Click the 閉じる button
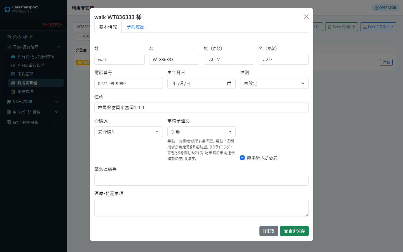Image resolution: width=403 pixels, height=252 pixels. pos(269,231)
